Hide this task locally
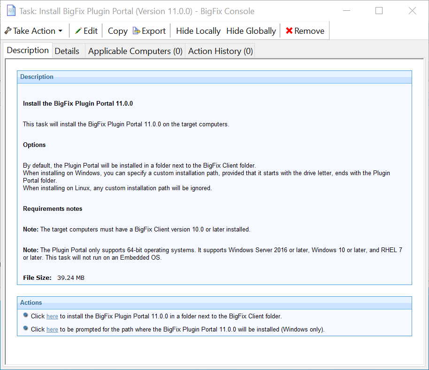429x370 pixels. (x=198, y=31)
